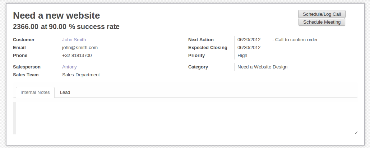Click the High priority value

242,56
